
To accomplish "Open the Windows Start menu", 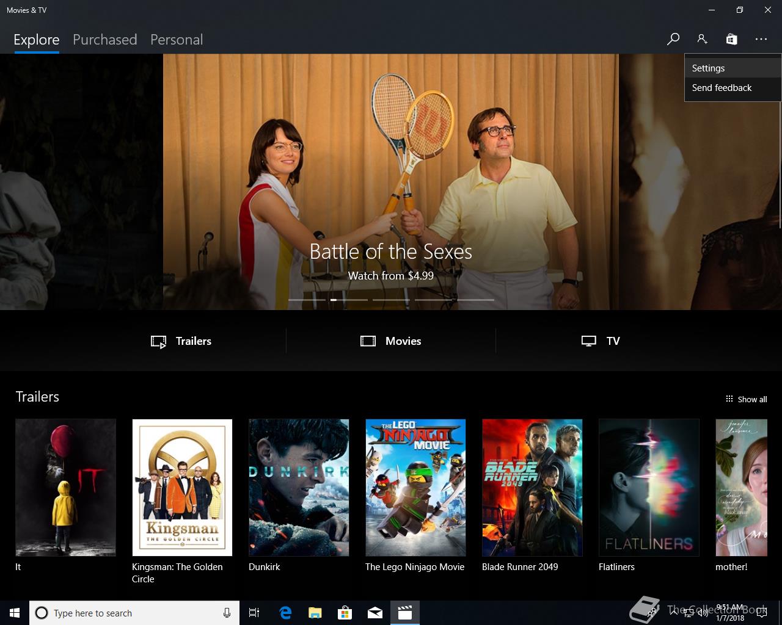I will pos(15,613).
